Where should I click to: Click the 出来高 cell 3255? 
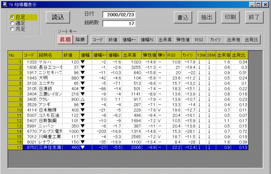click(x=132, y=67)
